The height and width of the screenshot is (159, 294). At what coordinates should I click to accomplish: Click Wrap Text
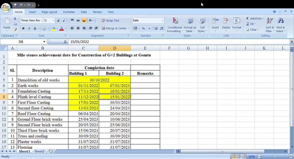click(110, 21)
